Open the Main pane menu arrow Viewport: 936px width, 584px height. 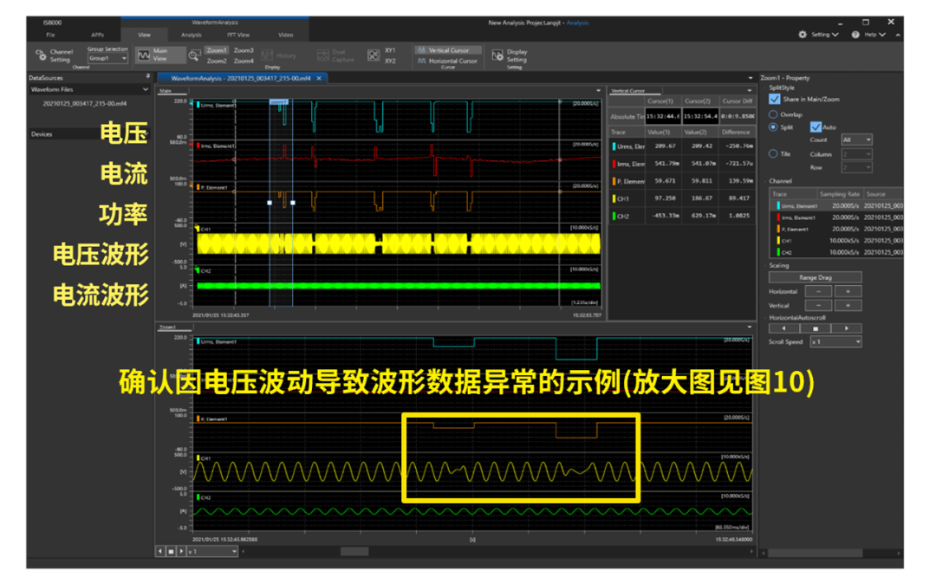(598, 91)
